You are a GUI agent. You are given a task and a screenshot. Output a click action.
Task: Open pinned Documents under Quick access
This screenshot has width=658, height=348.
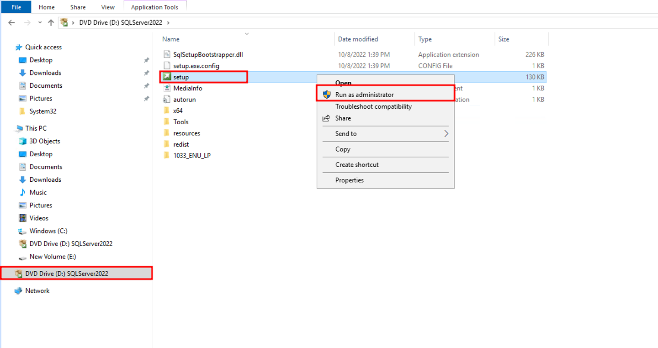(x=46, y=85)
